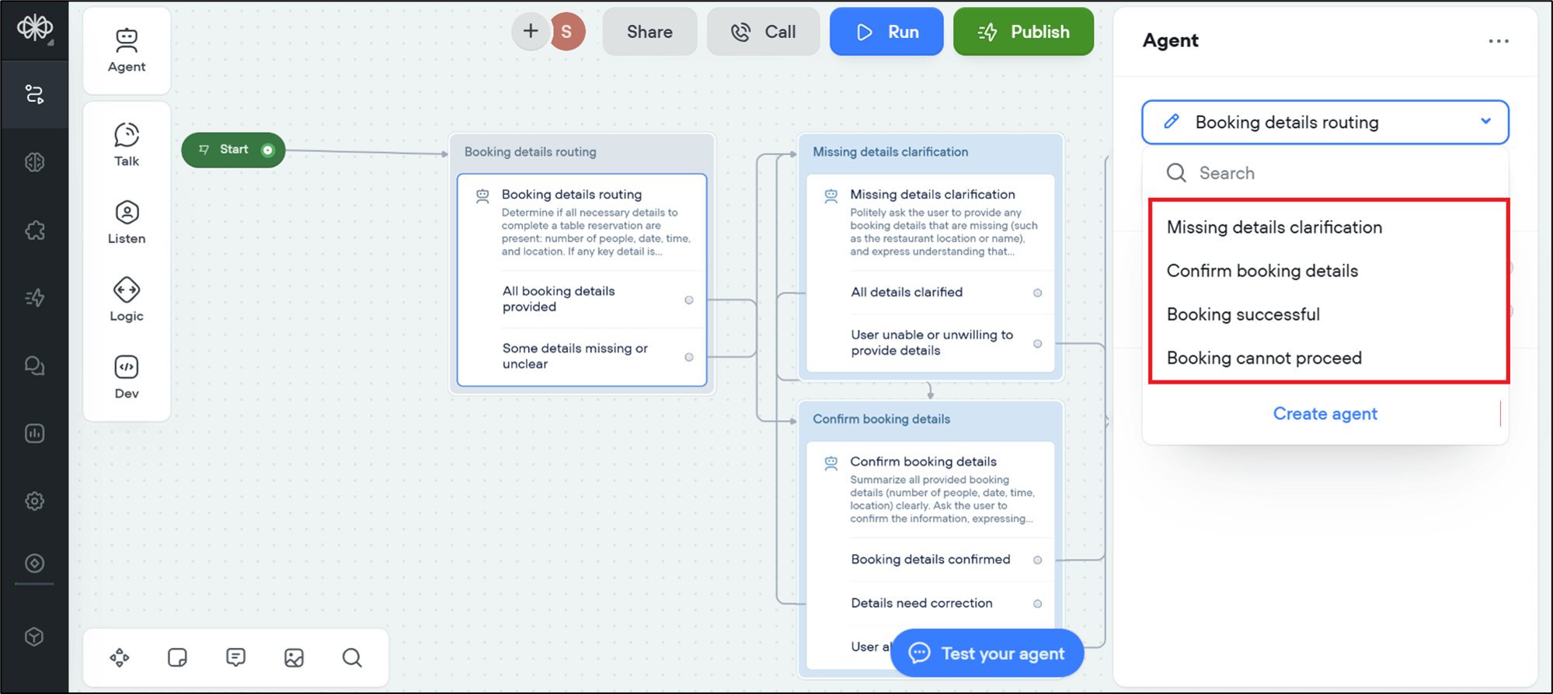Pick the Logic step icon
The width and height of the screenshot is (1553, 694).
pos(126,300)
